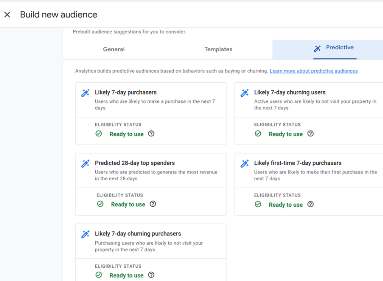Click the wand icon on Predicted 28-day top spenders
Image resolution: width=383 pixels, height=281 pixels.
(85, 163)
